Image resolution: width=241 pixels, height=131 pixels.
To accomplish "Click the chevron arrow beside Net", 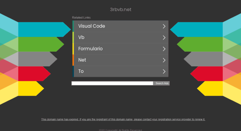I will [164, 60].
